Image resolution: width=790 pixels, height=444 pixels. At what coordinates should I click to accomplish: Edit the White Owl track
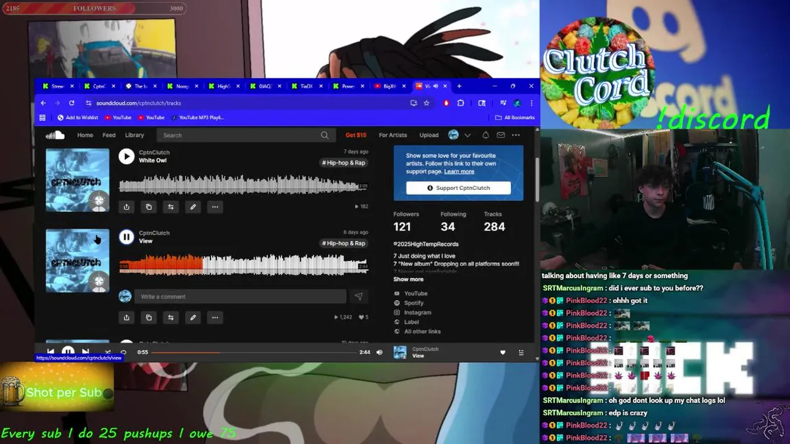pyautogui.click(x=193, y=207)
